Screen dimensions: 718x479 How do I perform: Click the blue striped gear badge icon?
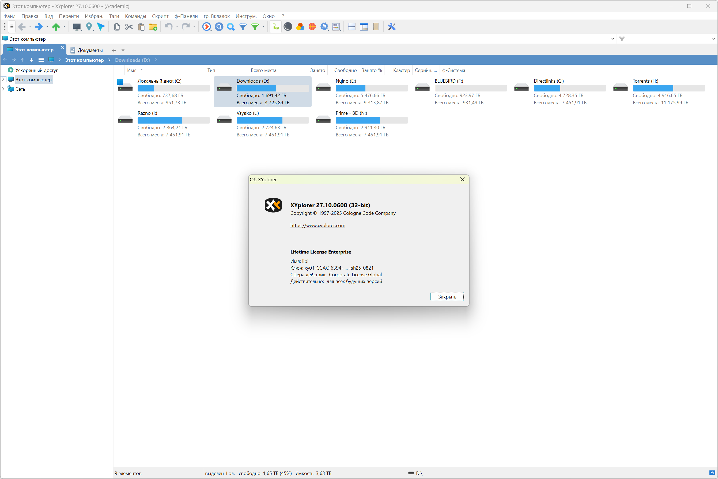pos(324,27)
